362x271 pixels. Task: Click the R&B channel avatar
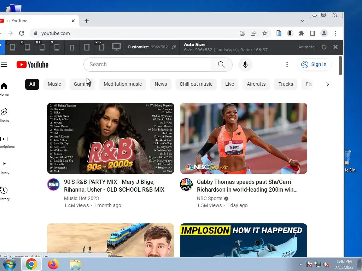coord(53,184)
